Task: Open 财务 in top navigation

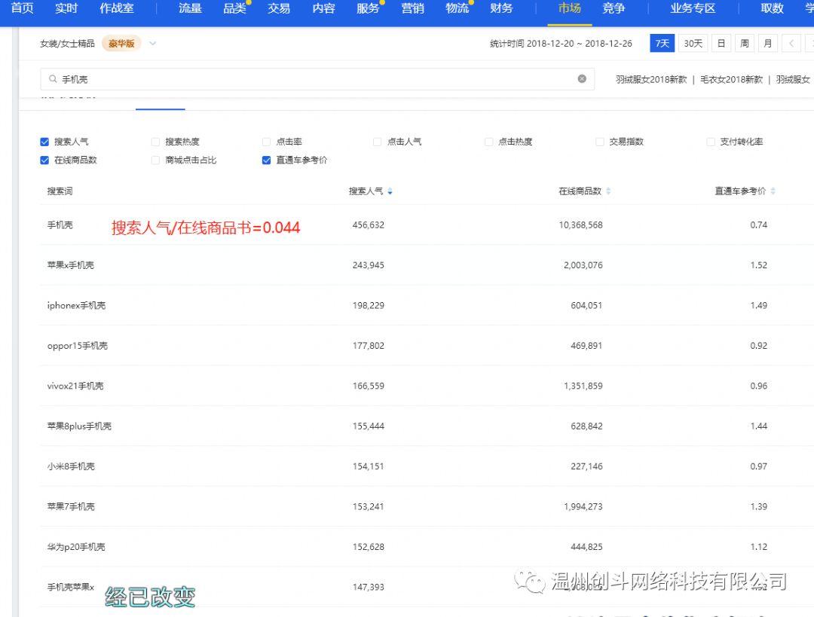Action: click(501, 8)
